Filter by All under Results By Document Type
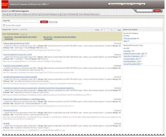This screenshot has width=166, height=137. coord(126,48)
